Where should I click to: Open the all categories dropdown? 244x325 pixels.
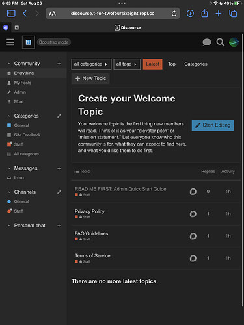point(91,64)
